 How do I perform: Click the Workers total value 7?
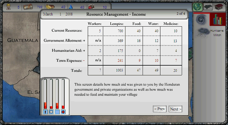click(100, 70)
